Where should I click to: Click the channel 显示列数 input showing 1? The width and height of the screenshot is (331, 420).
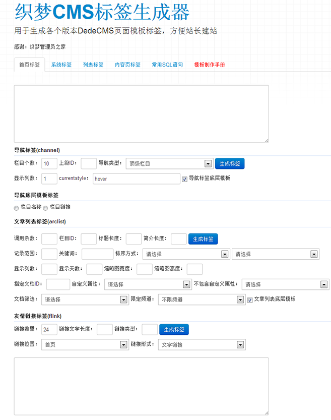49,178
